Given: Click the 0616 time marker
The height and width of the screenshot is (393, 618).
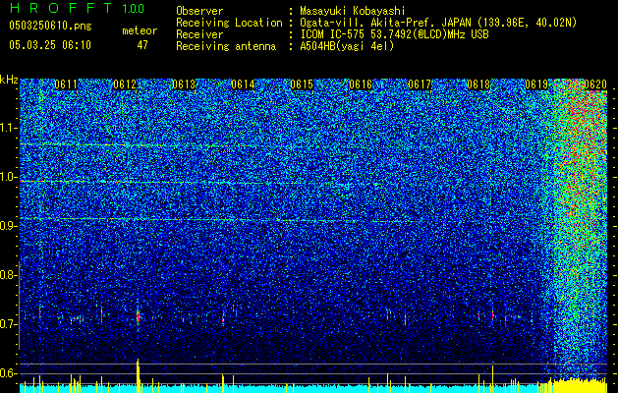Looking at the screenshot, I should click(361, 84).
